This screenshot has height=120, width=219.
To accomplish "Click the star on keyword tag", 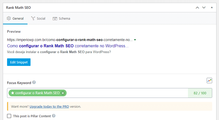I will 13,93.
